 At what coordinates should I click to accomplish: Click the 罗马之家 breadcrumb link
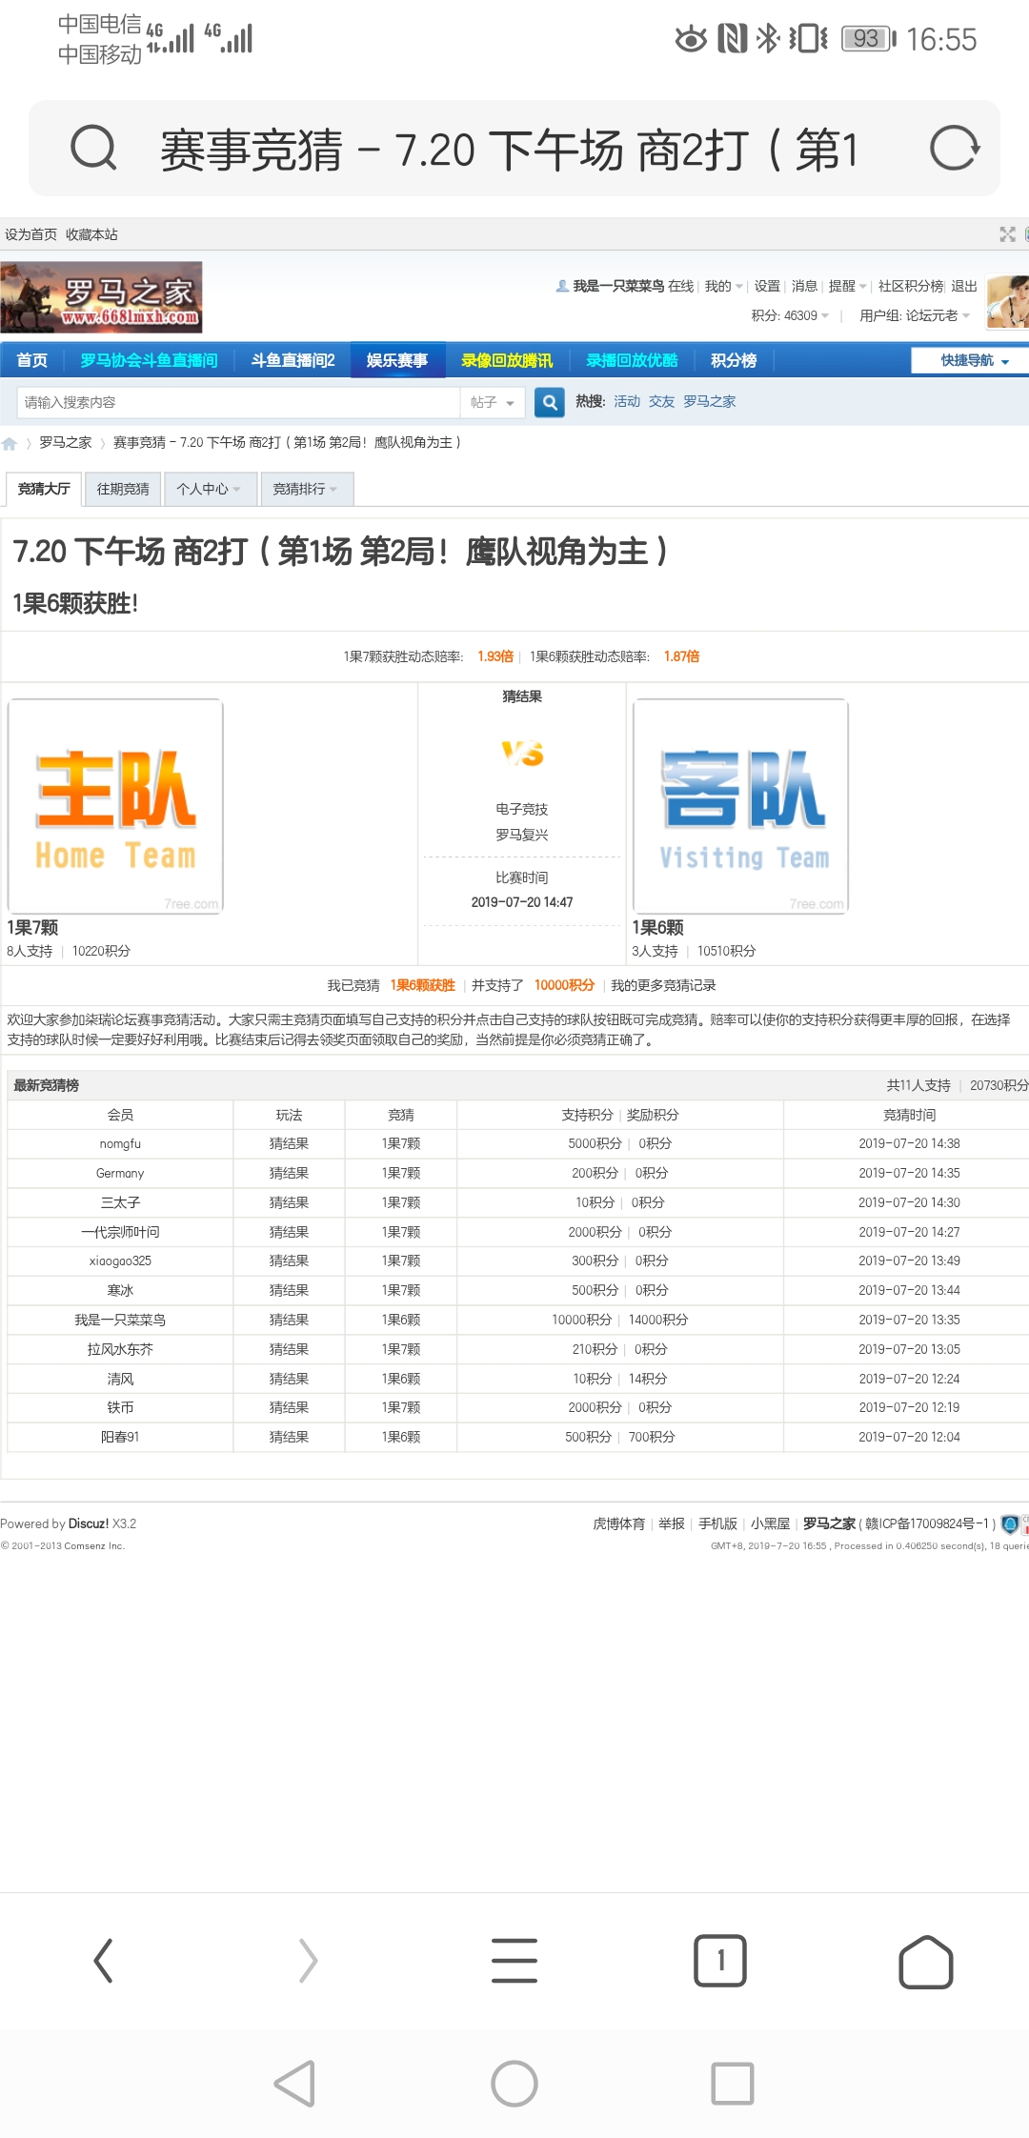[x=66, y=443]
